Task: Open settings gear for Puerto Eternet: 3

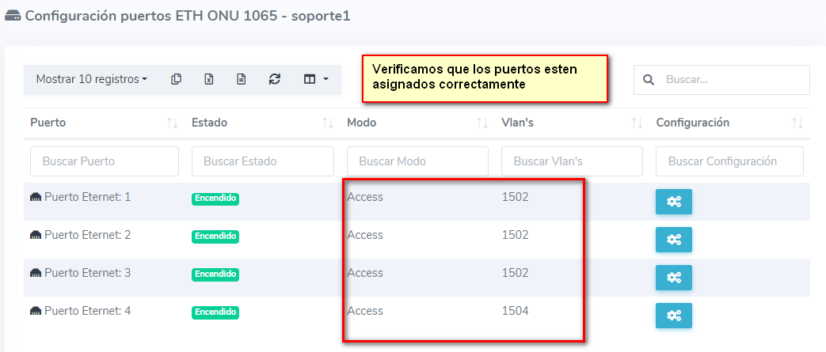Action: pyautogui.click(x=673, y=278)
